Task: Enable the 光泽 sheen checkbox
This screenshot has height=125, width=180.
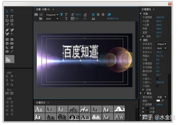Action: coord(147,108)
